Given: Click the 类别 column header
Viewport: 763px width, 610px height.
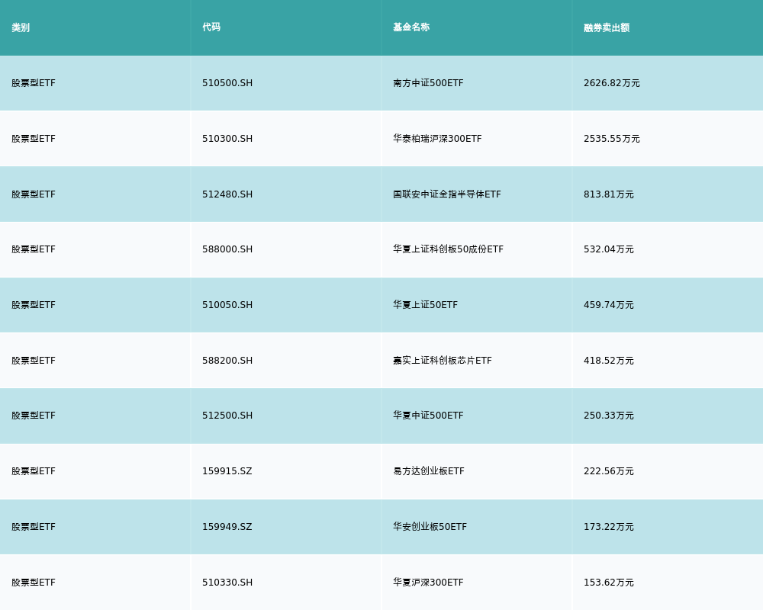Looking at the screenshot, I should (21, 27).
